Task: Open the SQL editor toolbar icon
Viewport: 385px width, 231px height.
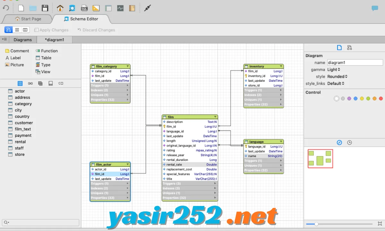Action: (x=84, y=8)
